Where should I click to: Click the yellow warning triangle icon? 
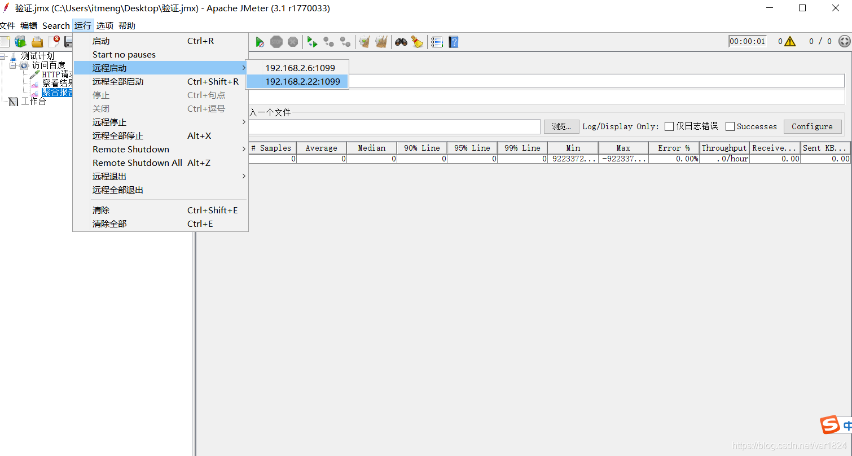point(790,41)
